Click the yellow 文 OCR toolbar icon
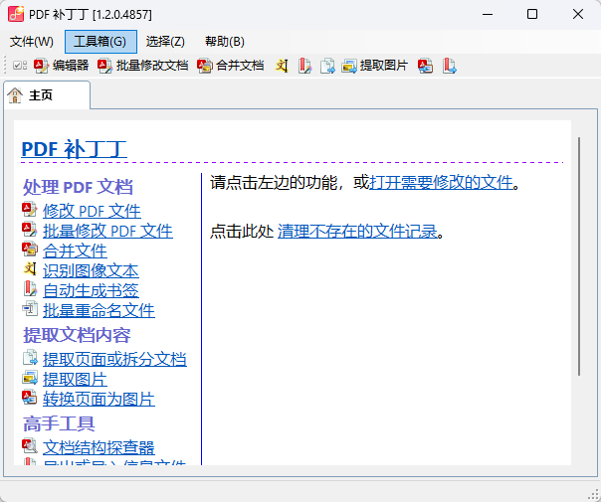Viewport: 601px width, 502px height. tap(282, 66)
